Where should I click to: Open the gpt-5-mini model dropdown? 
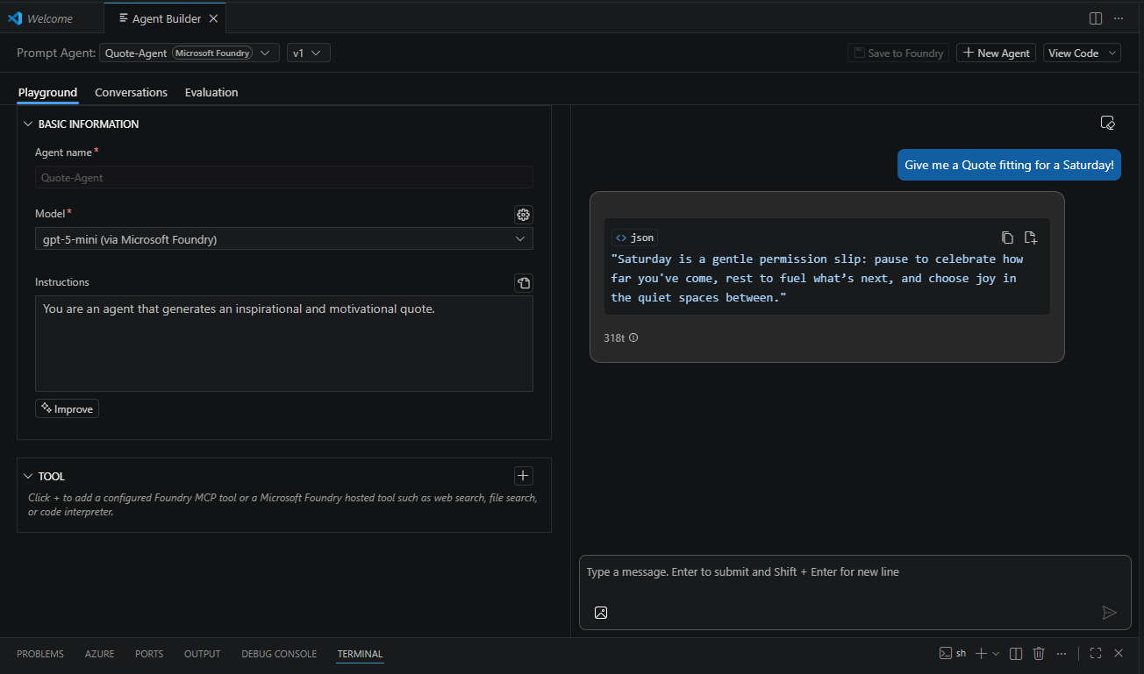coord(284,239)
